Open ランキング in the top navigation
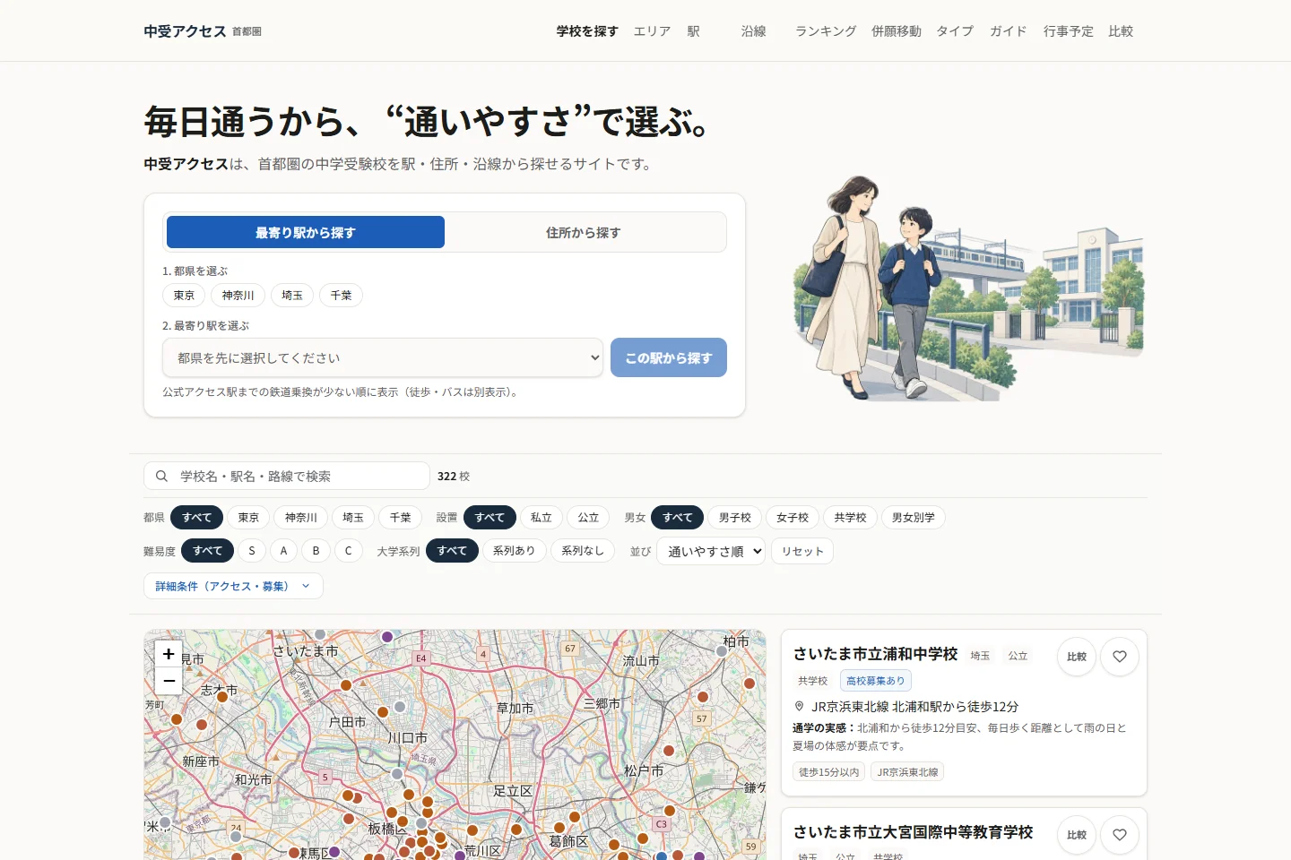The width and height of the screenshot is (1291, 860). coord(826,31)
